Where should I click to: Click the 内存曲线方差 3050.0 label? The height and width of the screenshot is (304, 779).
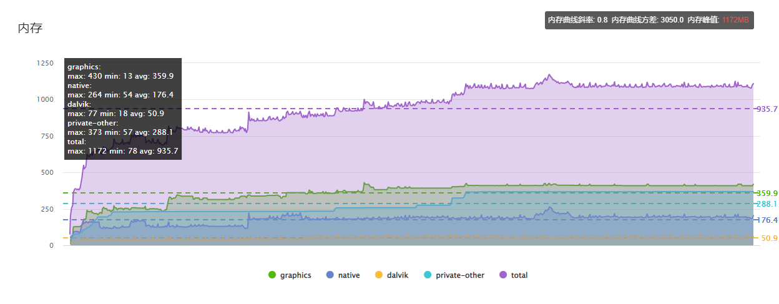point(647,20)
